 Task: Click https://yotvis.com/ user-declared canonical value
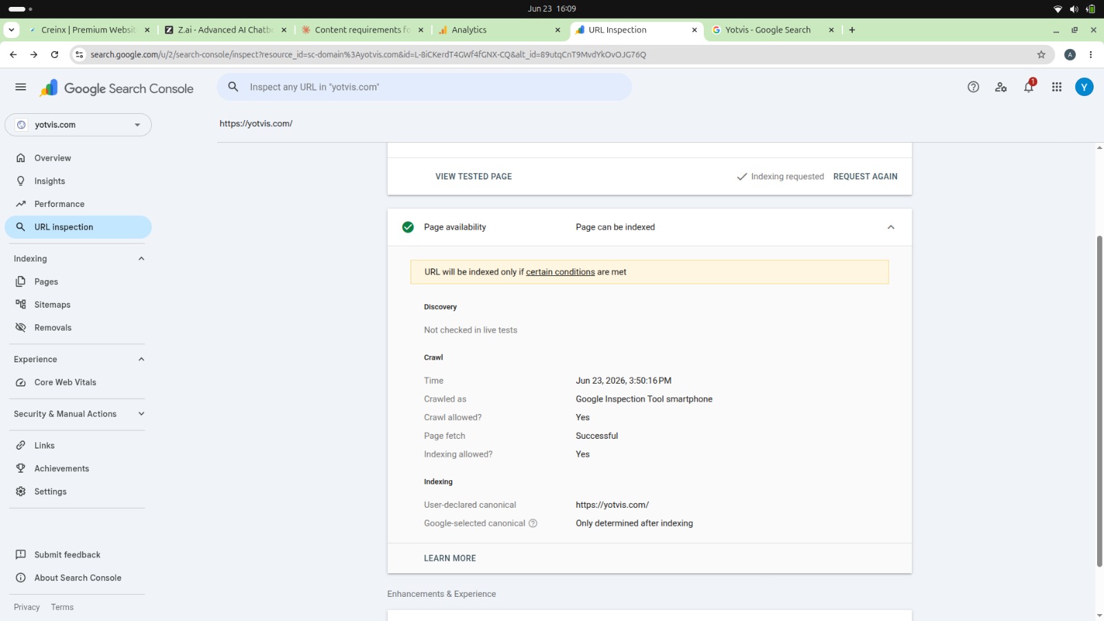[x=612, y=505]
